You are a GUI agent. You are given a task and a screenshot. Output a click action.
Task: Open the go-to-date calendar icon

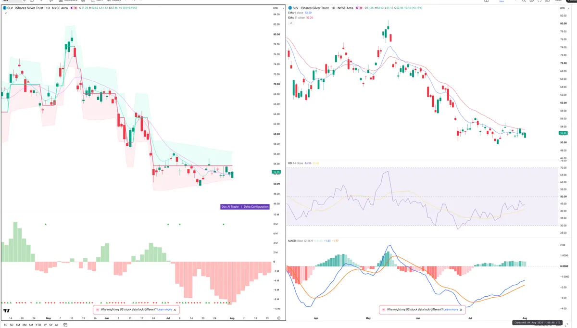coord(64,325)
